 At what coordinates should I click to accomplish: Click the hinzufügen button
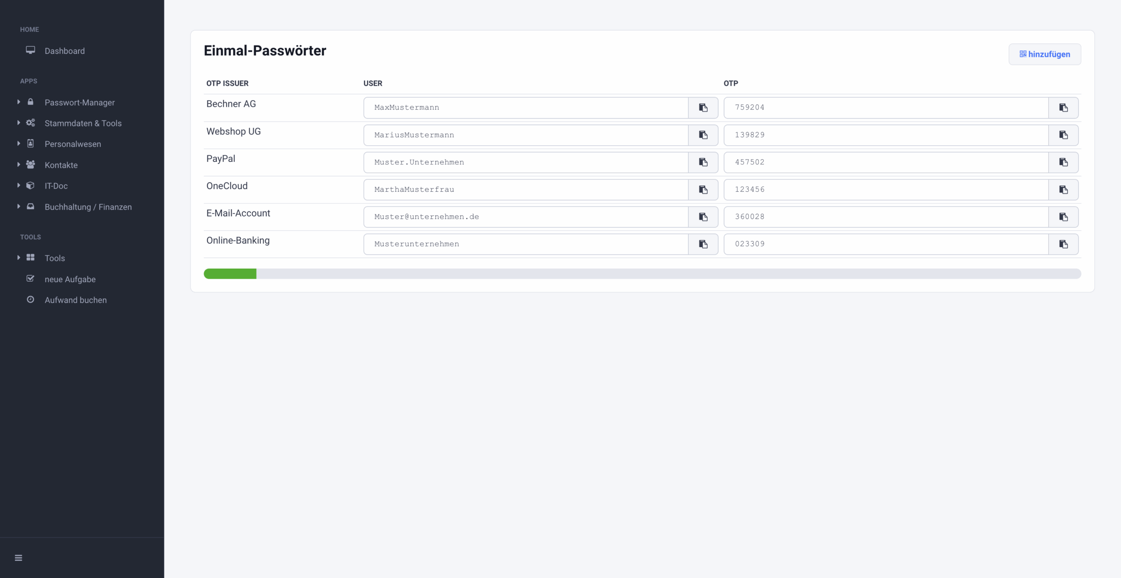click(x=1044, y=54)
